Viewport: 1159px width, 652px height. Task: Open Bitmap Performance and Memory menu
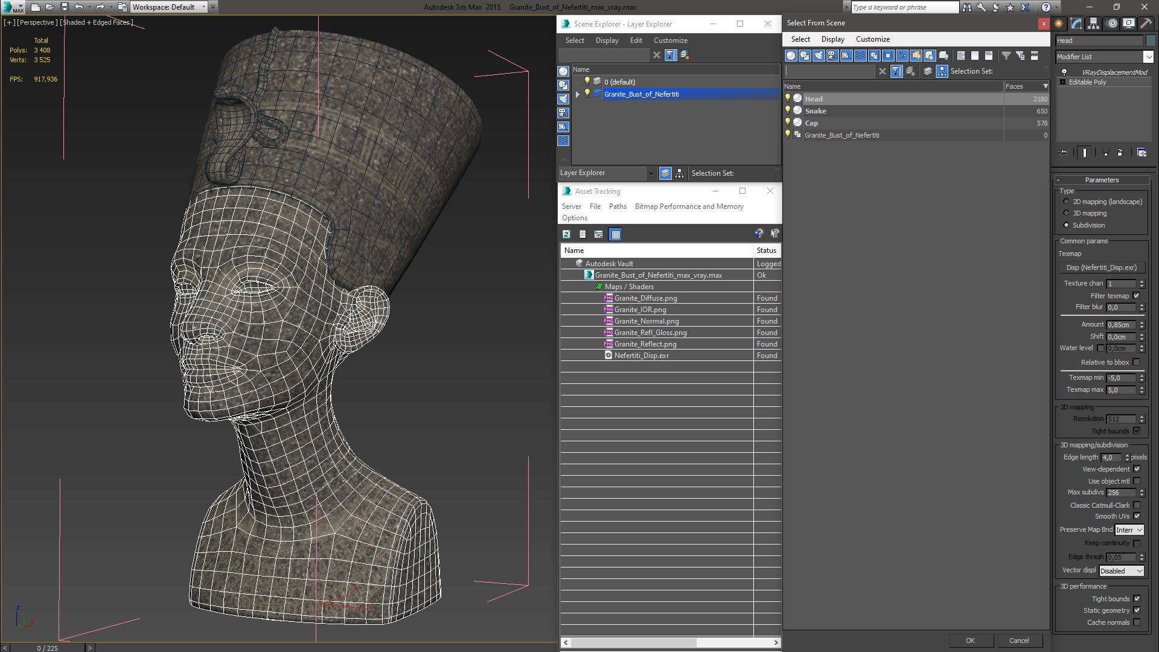pyautogui.click(x=689, y=206)
